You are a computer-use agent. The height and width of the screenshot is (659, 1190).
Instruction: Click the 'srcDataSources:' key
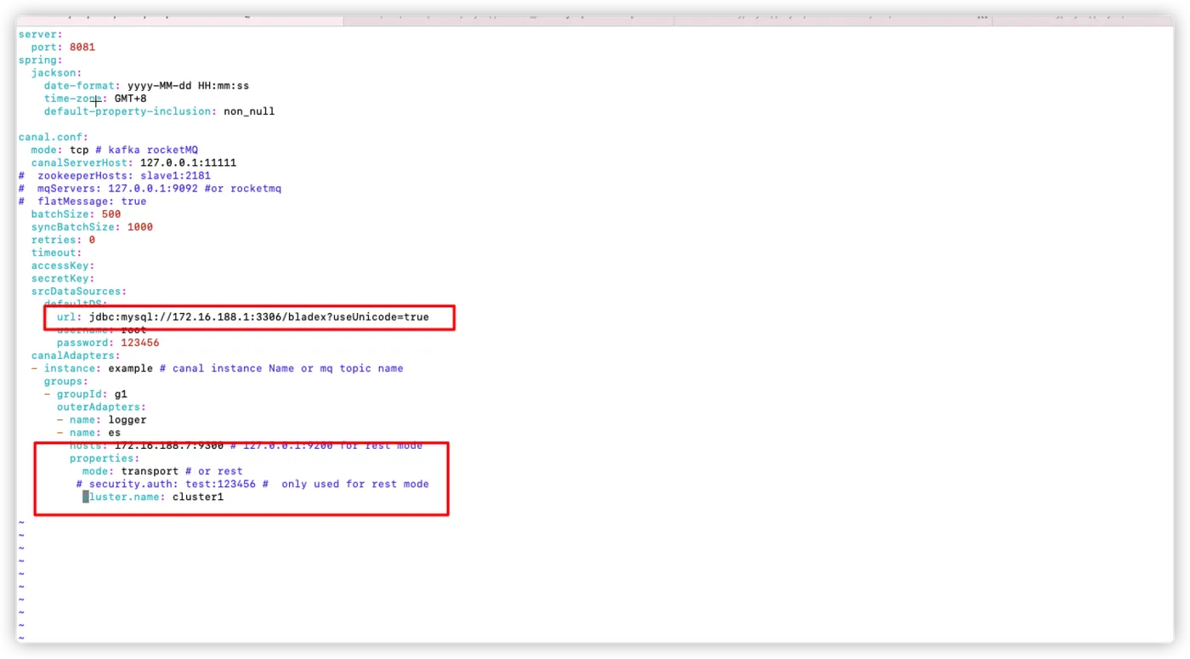click(79, 291)
